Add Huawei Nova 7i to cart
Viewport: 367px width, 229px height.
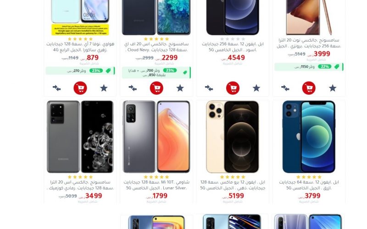pos(80,88)
